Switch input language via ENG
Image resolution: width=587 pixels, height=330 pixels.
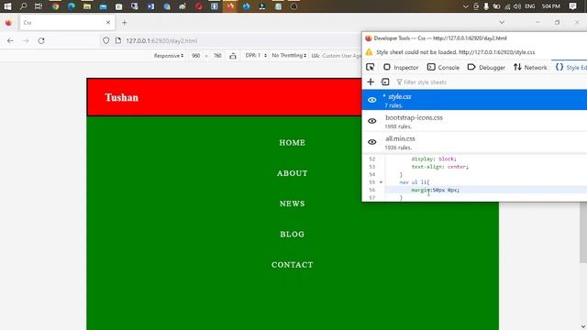click(530, 6)
